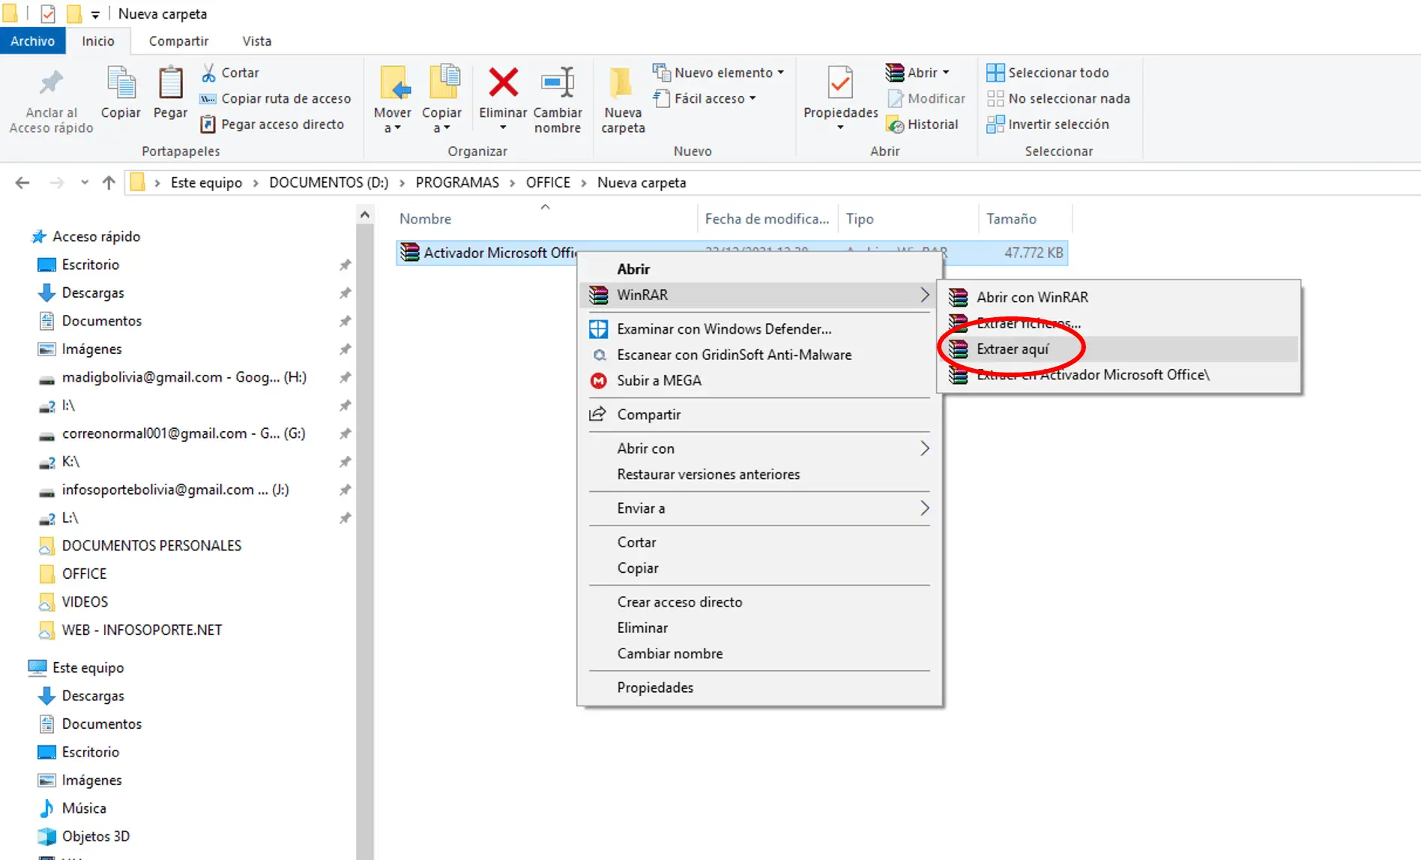The image size is (1421, 860).
Task: Open recent locations dropdown chevron
Action: 85,182
